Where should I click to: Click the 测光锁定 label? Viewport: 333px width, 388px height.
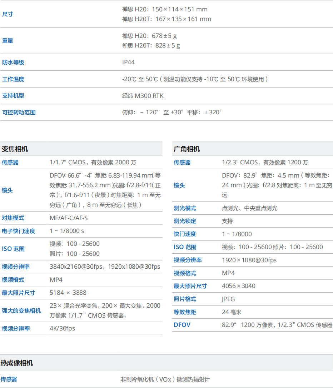(x=185, y=221)
